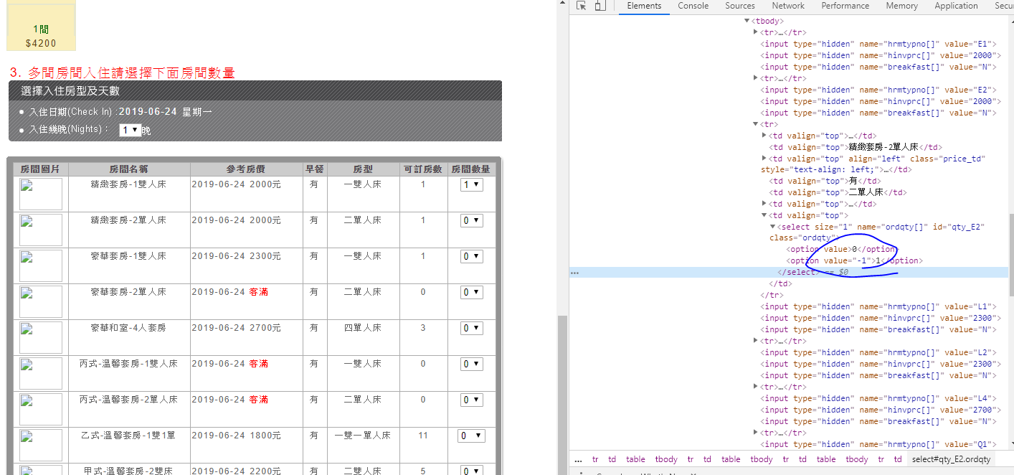Click the row actions ellipsis beside </select>
This screenshot has width=1014, height=475.
click(574, 273)
